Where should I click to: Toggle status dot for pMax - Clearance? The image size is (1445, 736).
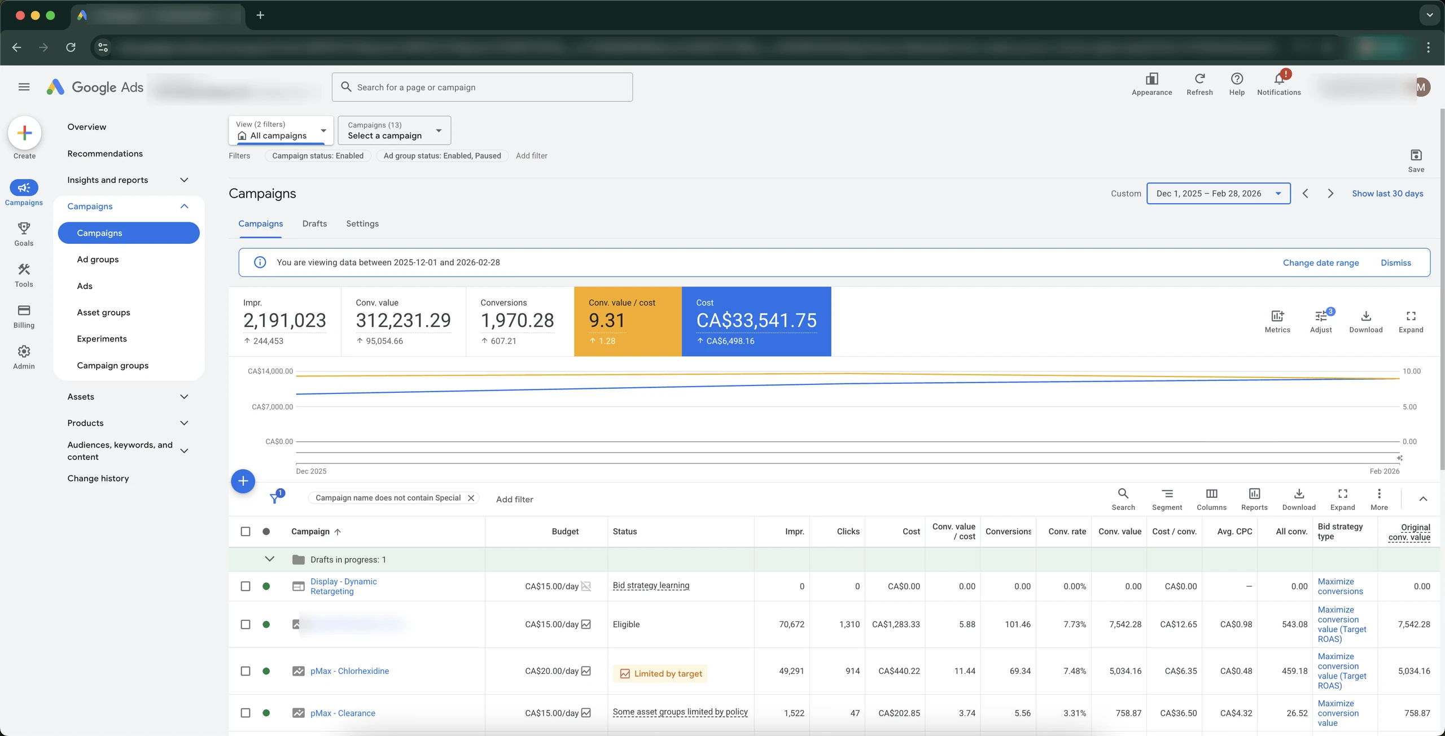pos(266,713)
